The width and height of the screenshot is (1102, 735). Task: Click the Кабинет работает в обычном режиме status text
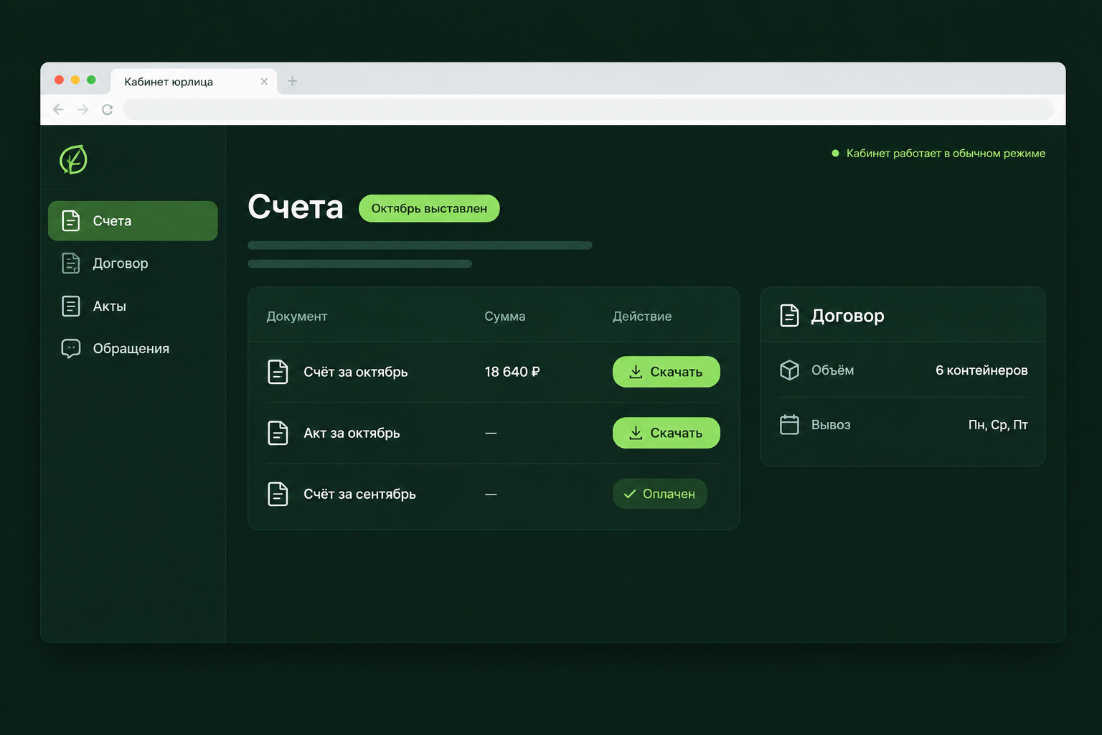(946, 153)
